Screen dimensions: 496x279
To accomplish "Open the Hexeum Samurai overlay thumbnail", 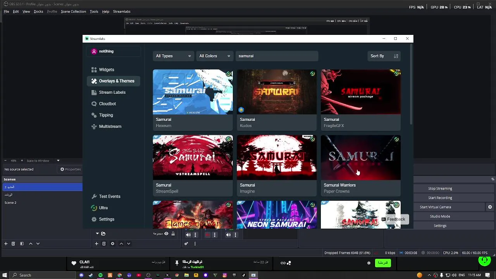I will [x=193, y=92].
